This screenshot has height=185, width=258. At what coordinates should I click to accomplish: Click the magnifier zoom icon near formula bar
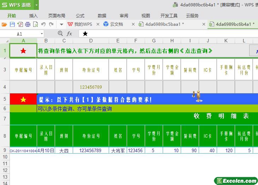coord(60,34)
